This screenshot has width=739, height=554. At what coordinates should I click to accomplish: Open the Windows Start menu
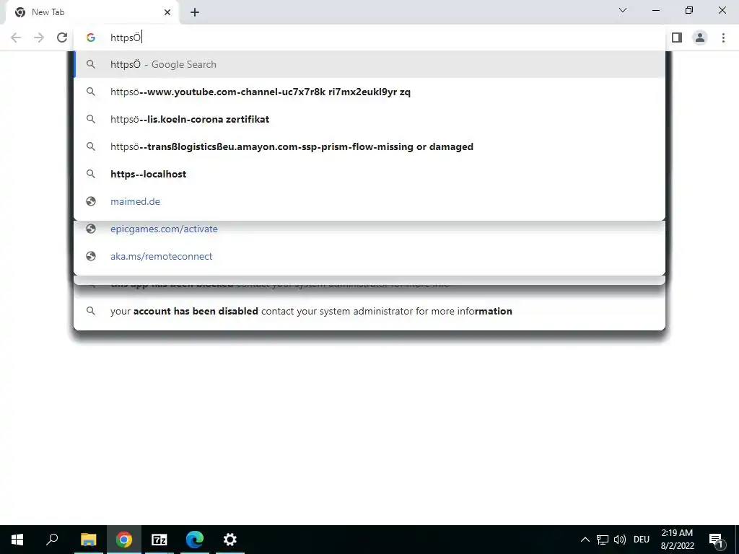coord(17,540)
